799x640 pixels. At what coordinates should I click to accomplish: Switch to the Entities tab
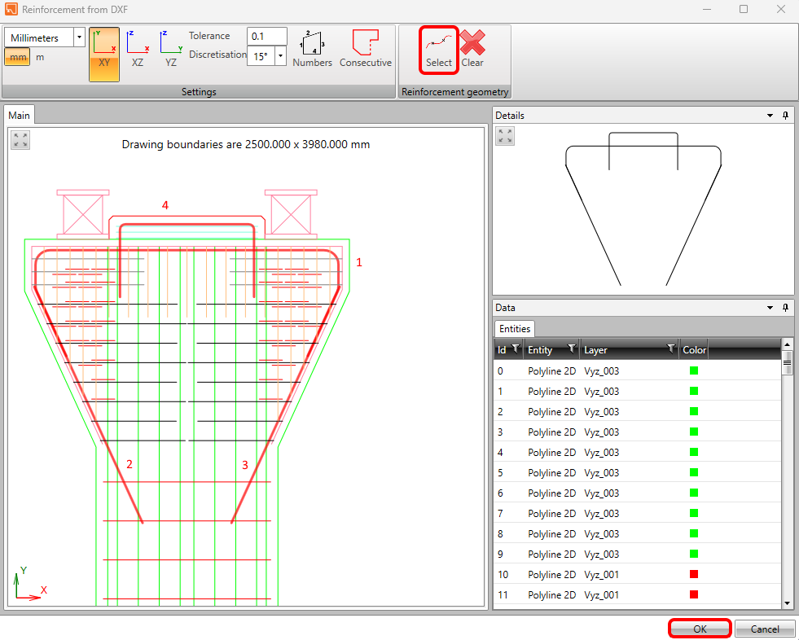515,328
